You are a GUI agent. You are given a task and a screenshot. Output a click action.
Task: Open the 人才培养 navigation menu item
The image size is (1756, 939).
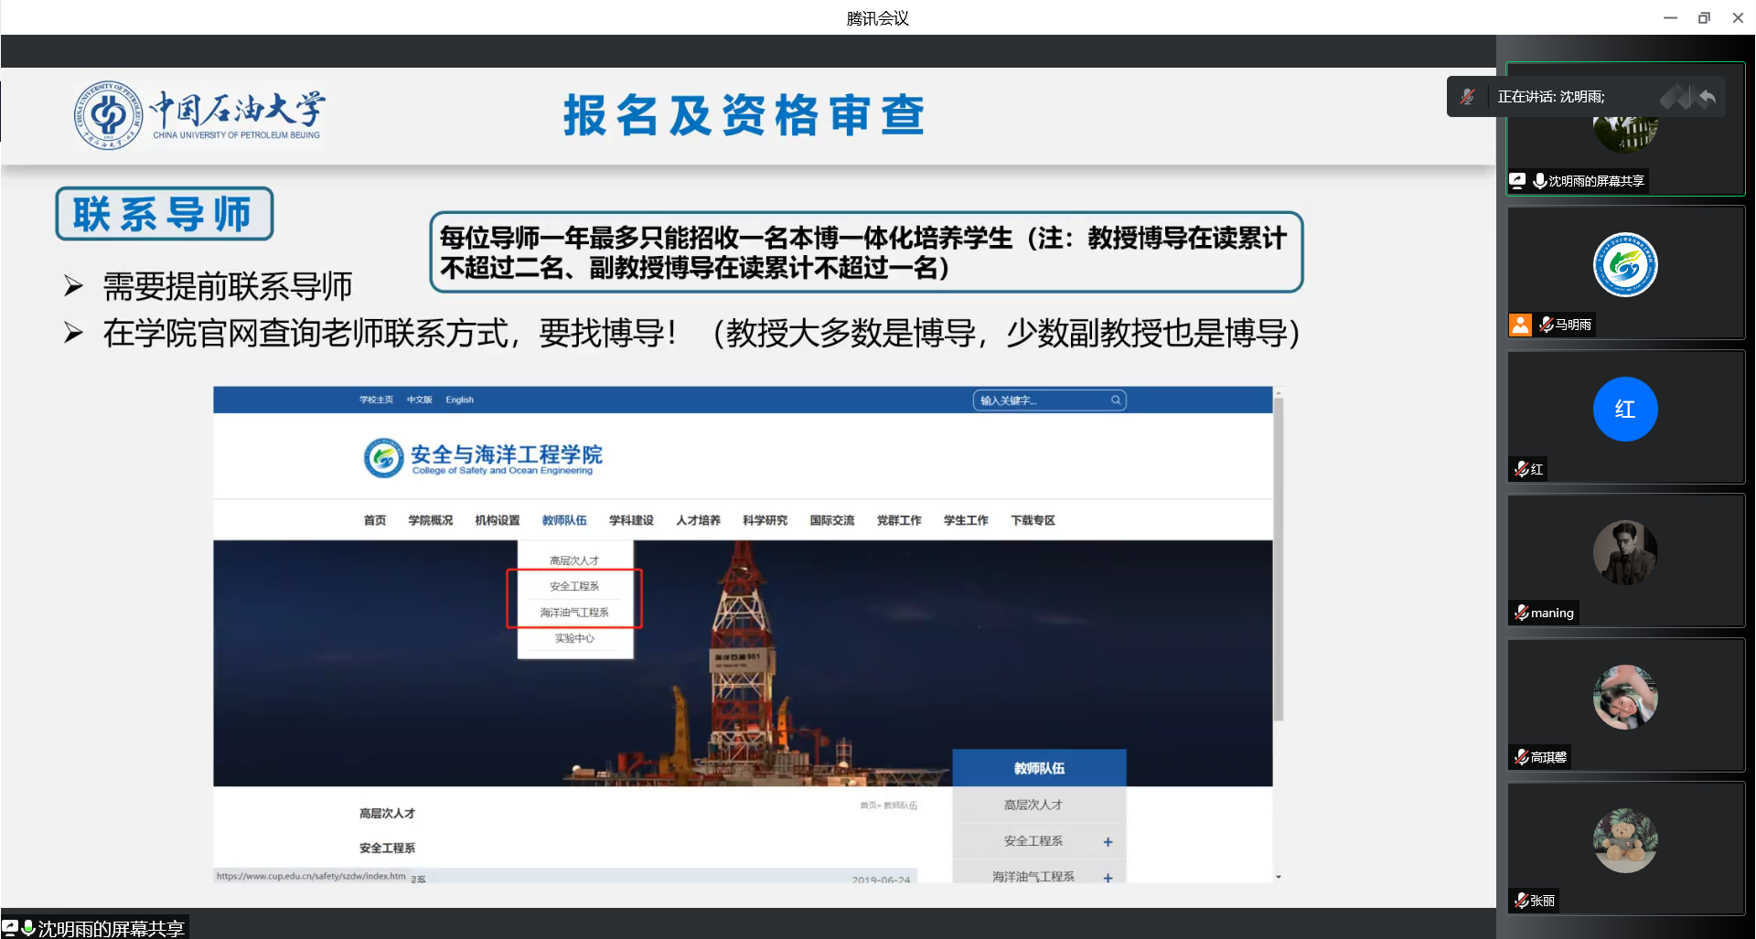[x=698, y=520]
